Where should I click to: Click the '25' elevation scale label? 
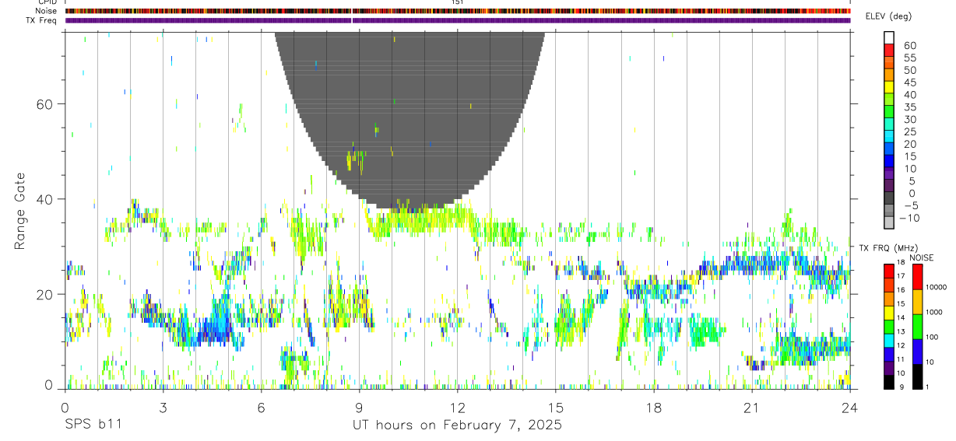pos(909,132)
